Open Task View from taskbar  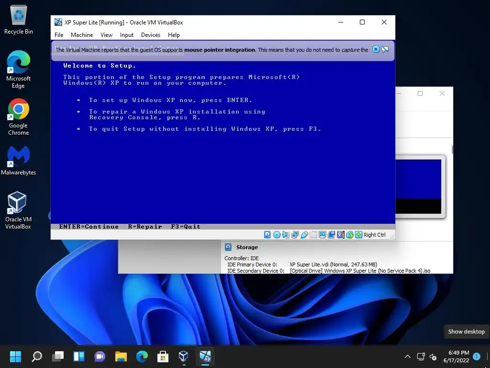pyautogui.click(x=58, y=356)
